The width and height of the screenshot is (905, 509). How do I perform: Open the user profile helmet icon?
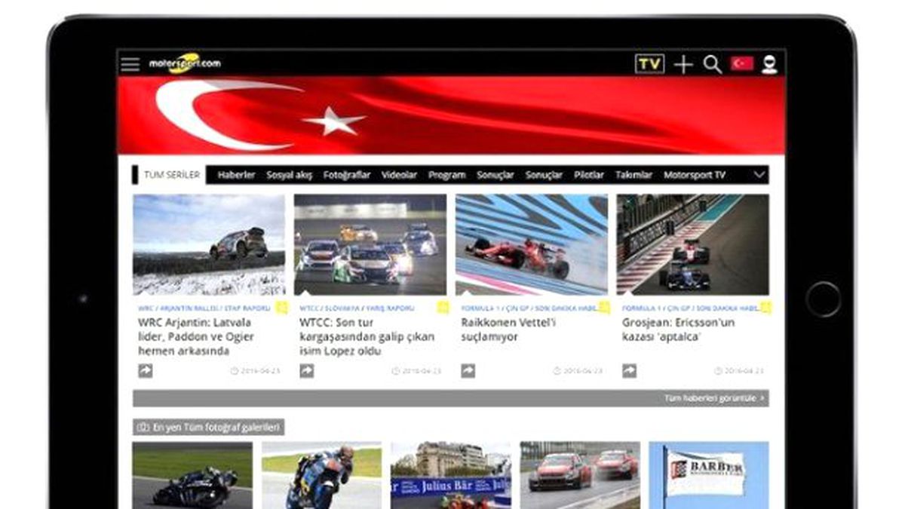tap(768, 64)
